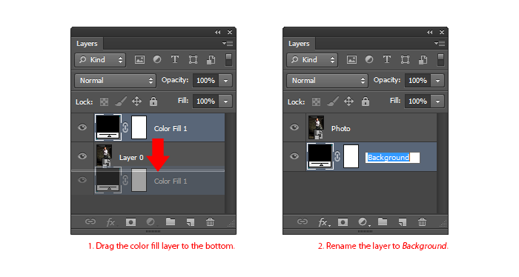This screenshot has width=519, height=277.
Task: Create new layer in right panel
Action: pyautogui.click(x=402, y=222)
